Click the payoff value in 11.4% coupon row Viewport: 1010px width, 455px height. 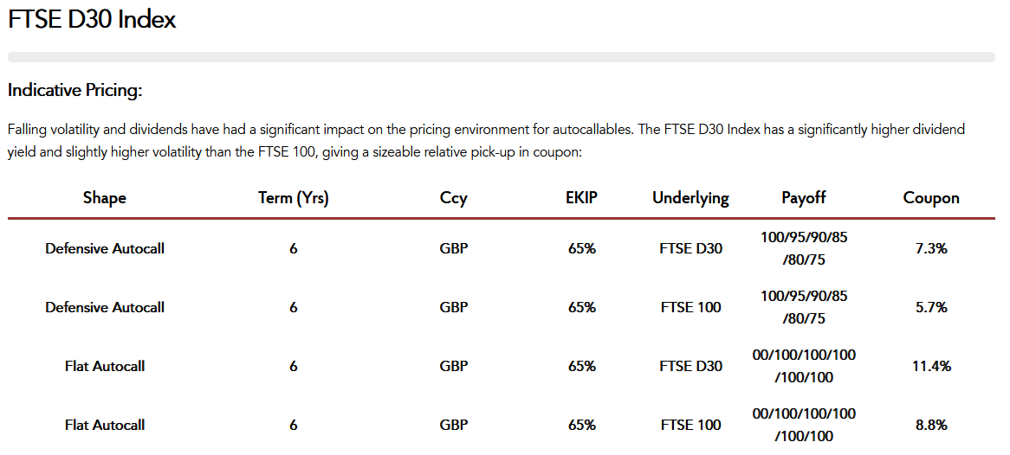pos(804,366)
